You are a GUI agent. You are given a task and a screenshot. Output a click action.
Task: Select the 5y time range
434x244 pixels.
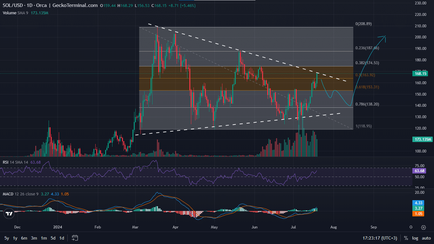tap(7, 238)
